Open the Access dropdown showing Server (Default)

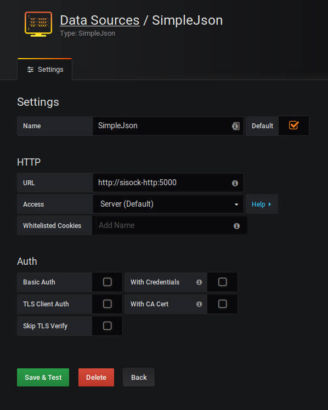(x=168, y=204)
